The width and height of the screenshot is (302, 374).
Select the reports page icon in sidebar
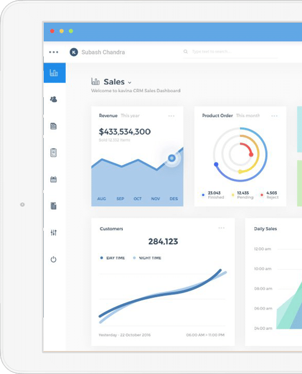(x=54, y=206)
